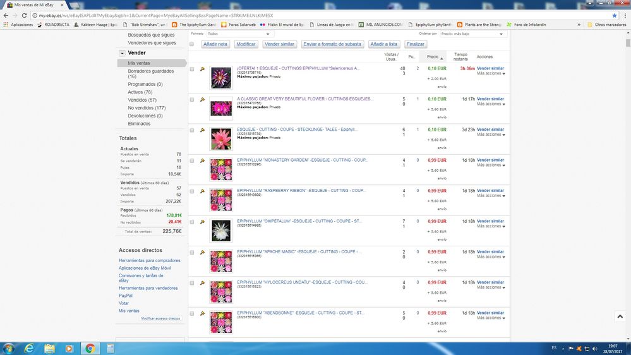Click key icon for A CLASSIC GREAT listing

[x=202, y=100]
